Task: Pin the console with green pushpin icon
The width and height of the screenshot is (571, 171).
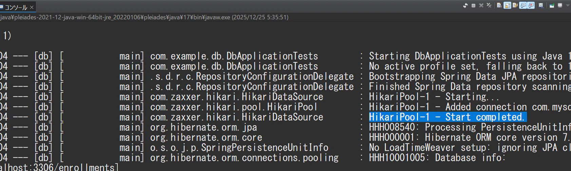Action: [x=552, y=5]
